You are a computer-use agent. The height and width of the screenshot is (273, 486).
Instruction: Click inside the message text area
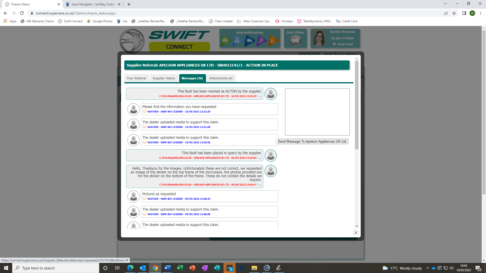(317, 112)
